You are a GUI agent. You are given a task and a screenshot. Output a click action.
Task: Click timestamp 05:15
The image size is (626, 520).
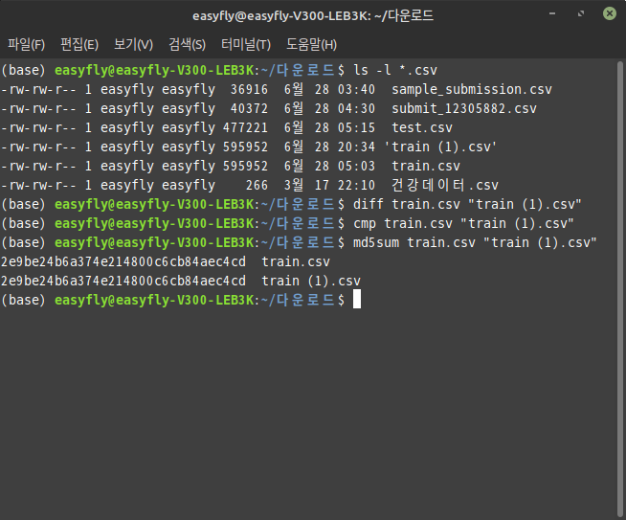coord(356,127)
